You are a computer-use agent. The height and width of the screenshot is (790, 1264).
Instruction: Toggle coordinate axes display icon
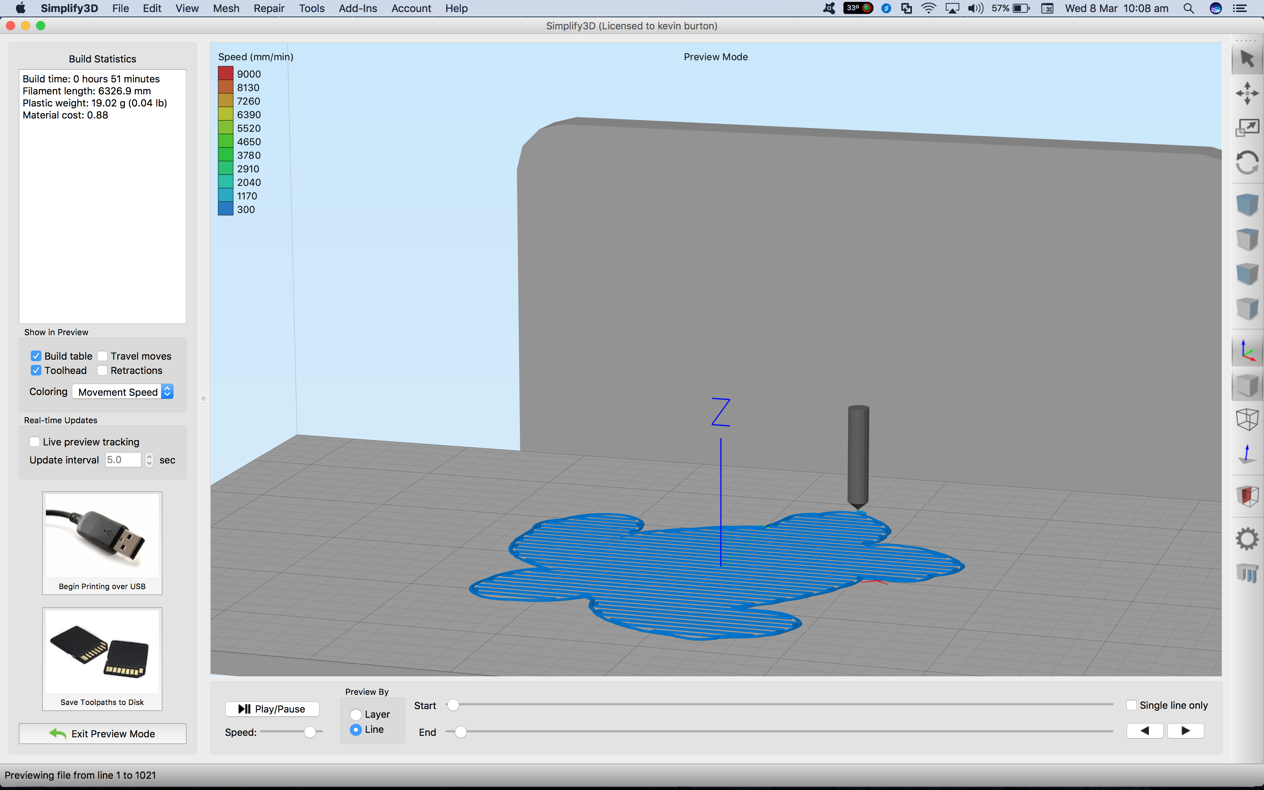pyautogui.click(x=1247, y=351)
